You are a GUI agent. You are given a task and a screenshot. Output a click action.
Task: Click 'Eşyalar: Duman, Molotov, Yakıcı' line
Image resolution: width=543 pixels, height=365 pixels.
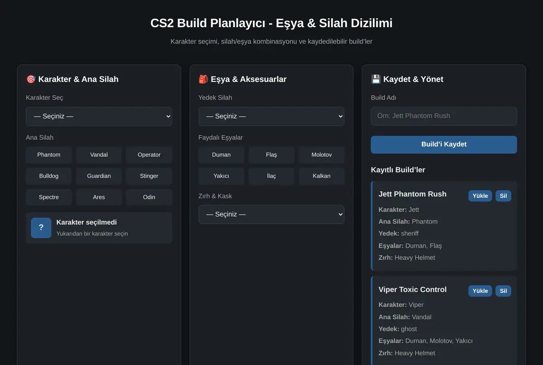(425, 341)
